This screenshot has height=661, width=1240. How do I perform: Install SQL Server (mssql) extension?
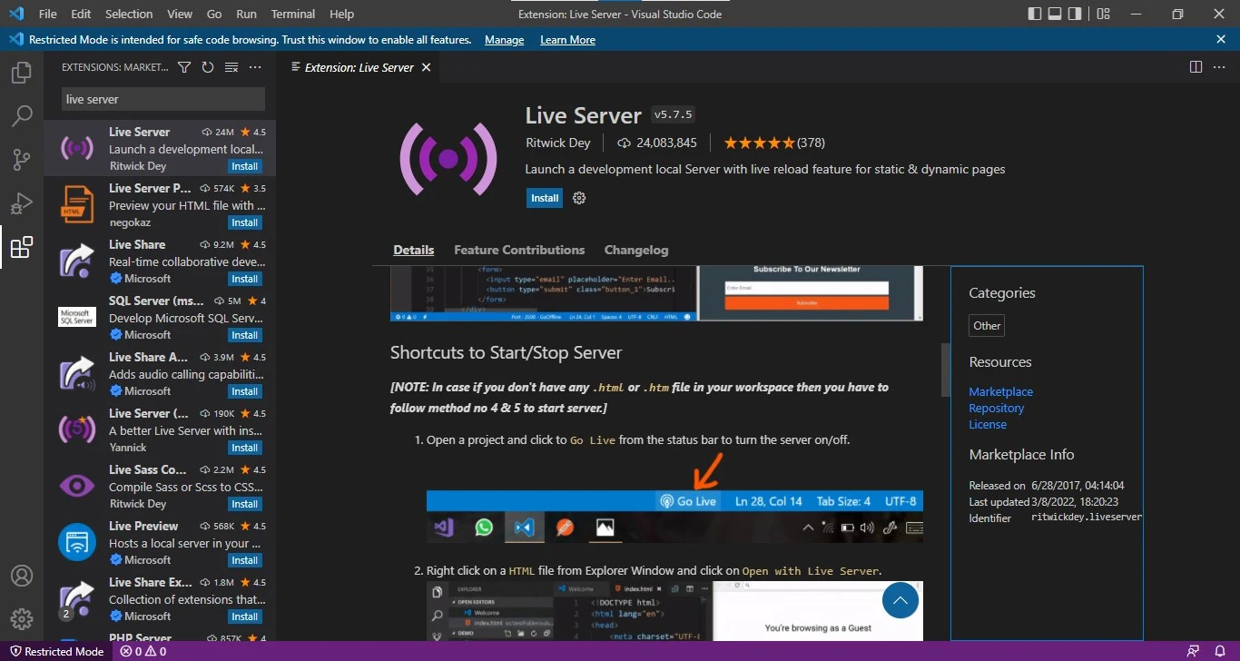click(x=245, y=335)
